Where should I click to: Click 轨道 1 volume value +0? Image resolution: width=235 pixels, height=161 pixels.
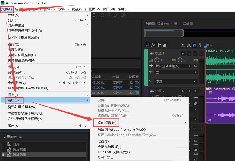(x=162, y=60)
